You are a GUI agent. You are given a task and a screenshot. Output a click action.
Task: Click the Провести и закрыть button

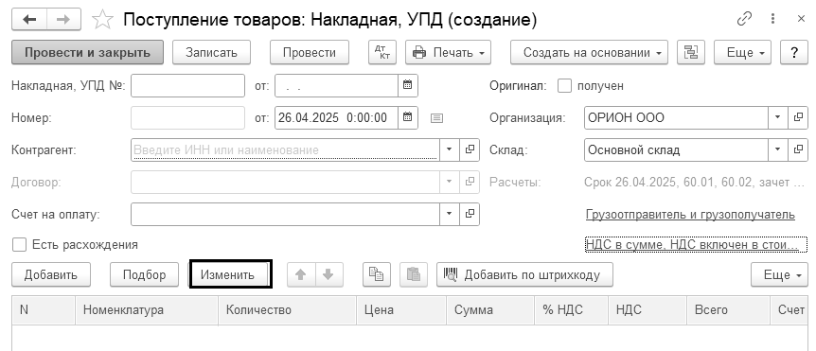click(x=87, y=53)
